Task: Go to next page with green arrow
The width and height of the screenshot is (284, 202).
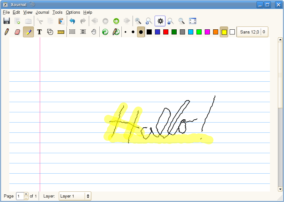Action: (x=116, y=21)
